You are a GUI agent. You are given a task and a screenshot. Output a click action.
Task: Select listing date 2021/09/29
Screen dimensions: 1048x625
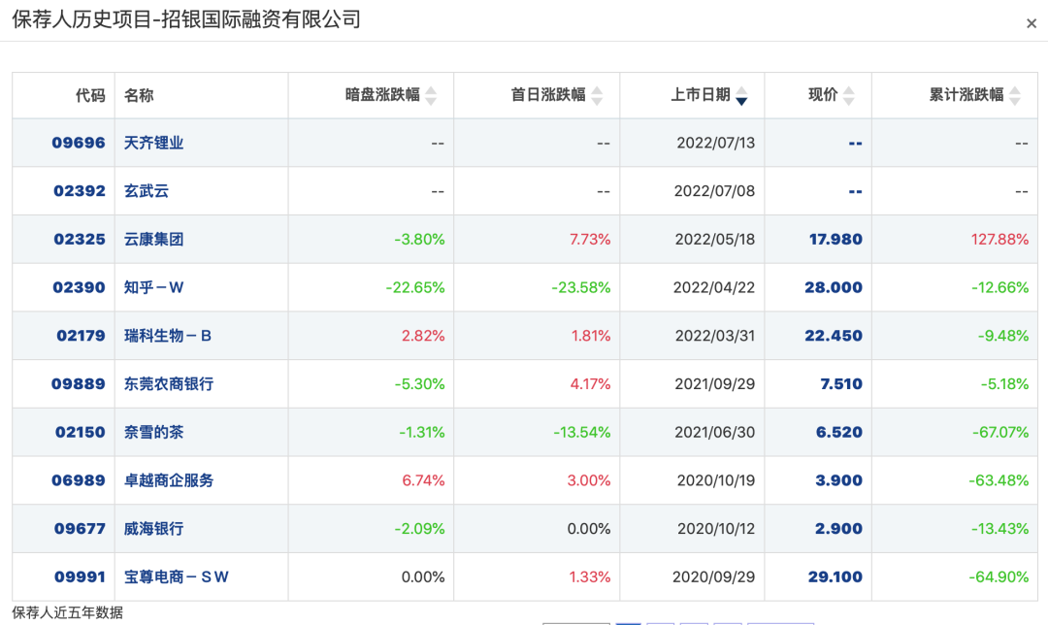[x=715, y=383]
